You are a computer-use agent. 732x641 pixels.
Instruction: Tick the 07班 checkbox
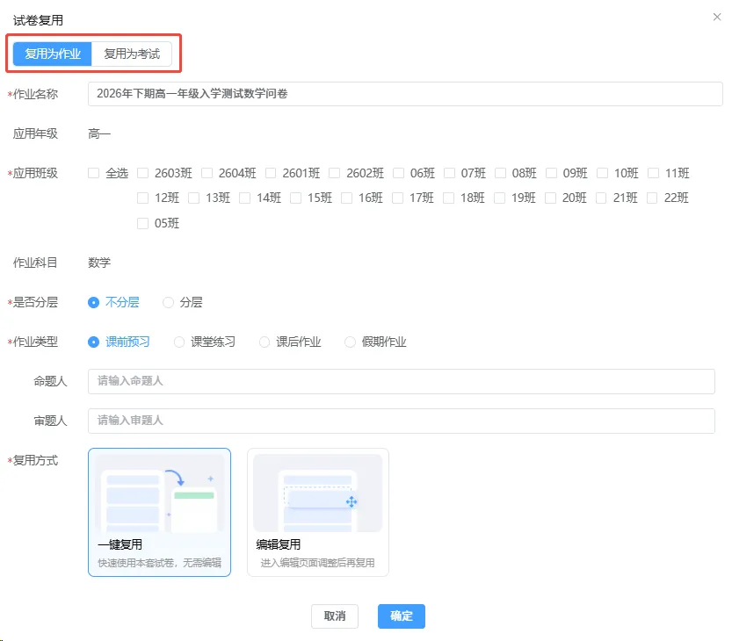(449, 173)
